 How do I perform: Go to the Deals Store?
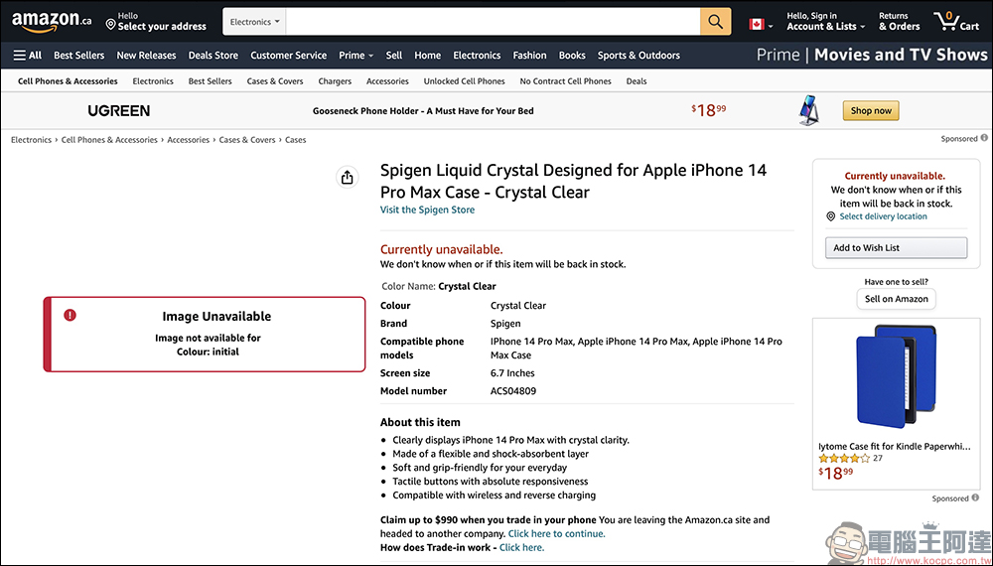coord(213,55)
